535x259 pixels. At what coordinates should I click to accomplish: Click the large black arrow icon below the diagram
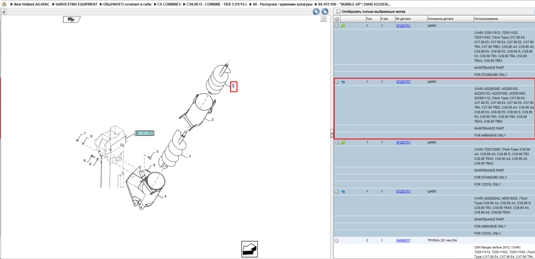click(250, 249)
